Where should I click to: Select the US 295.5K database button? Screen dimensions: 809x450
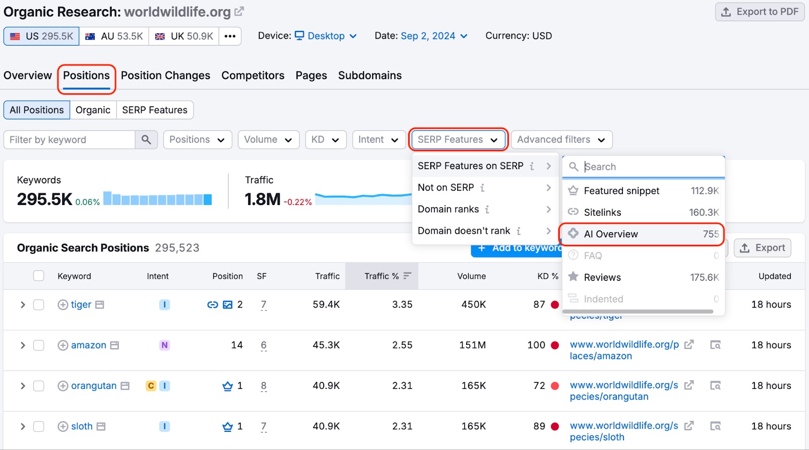coord(41,36)
